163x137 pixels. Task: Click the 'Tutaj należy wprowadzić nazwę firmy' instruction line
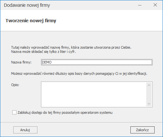point(71,47)
